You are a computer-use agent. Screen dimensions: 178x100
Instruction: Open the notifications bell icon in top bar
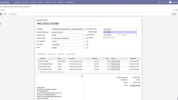tap(159, 2)
